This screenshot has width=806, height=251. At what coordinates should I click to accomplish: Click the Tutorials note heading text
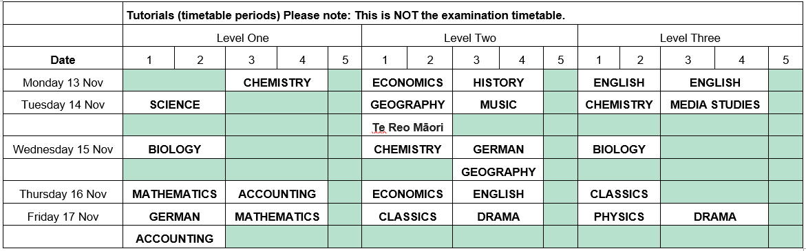click(x=346, y=15)
